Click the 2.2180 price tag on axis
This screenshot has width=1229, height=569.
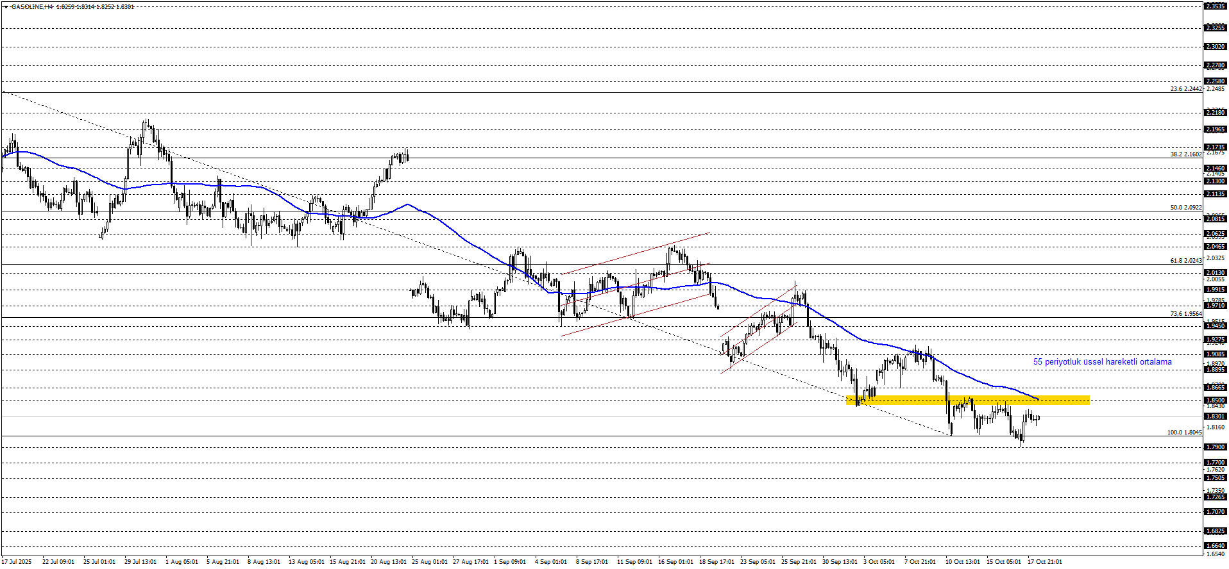[1216, 113]
